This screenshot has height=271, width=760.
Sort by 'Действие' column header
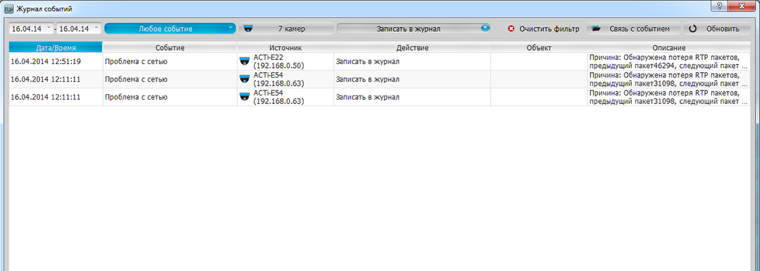point(413,47)
